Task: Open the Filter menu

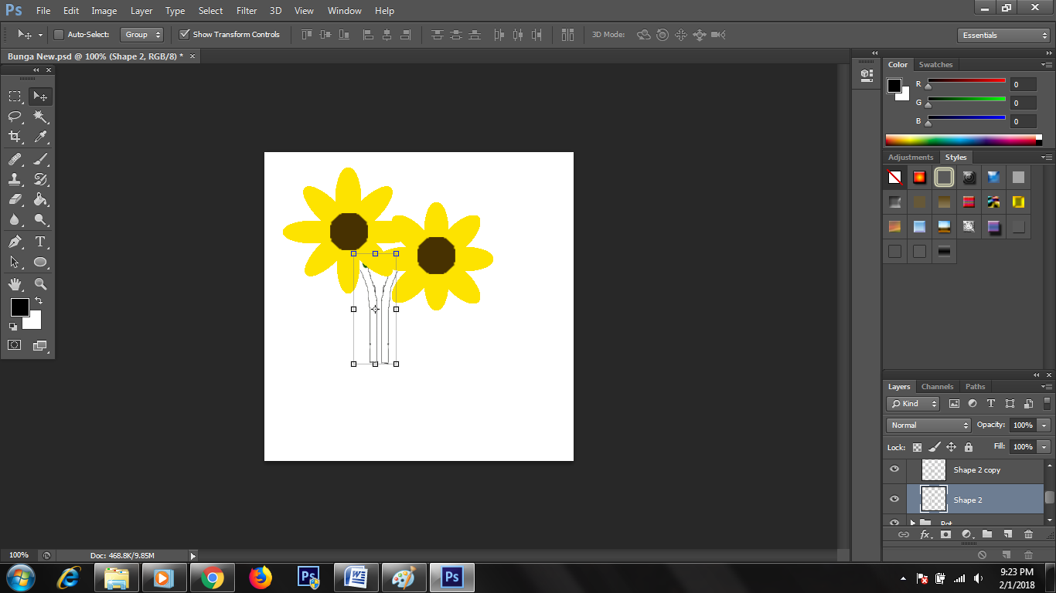Action: coord(247,11)
